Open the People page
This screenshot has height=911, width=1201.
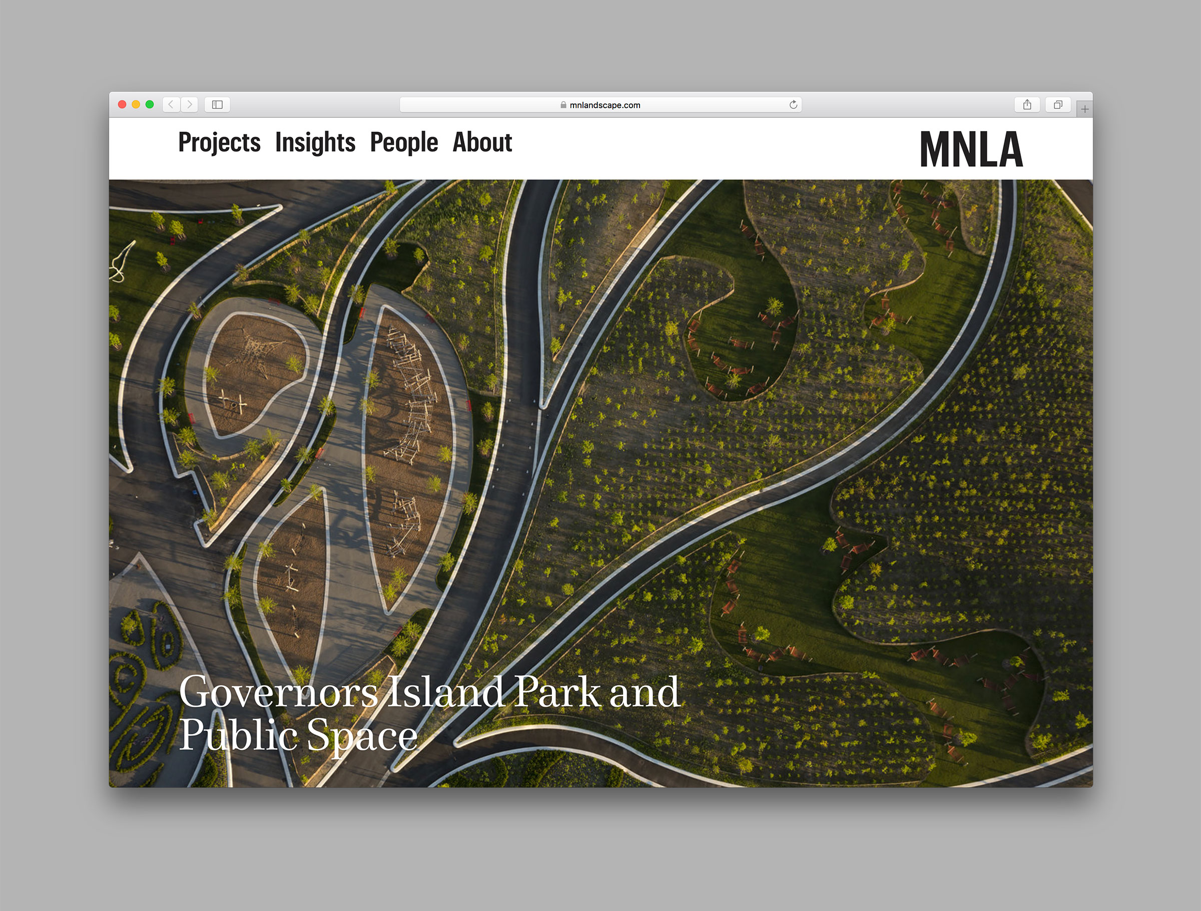403,142
